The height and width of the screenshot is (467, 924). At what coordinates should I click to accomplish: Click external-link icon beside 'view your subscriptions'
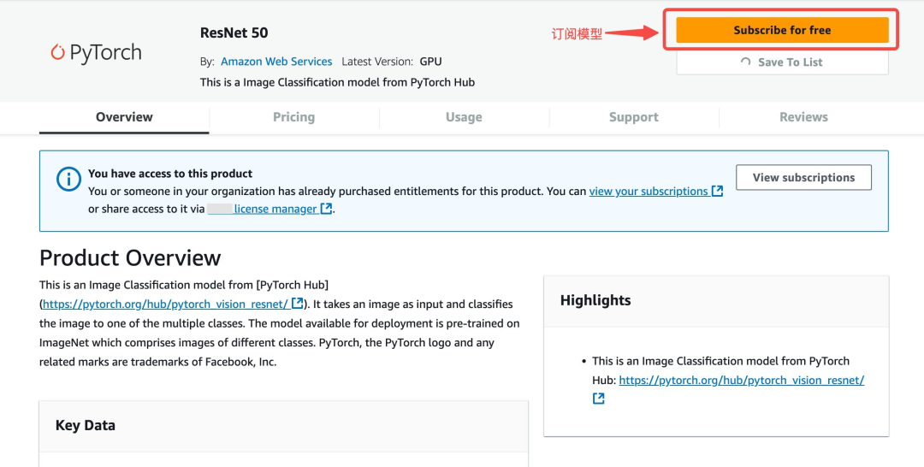tap(718, 192)
